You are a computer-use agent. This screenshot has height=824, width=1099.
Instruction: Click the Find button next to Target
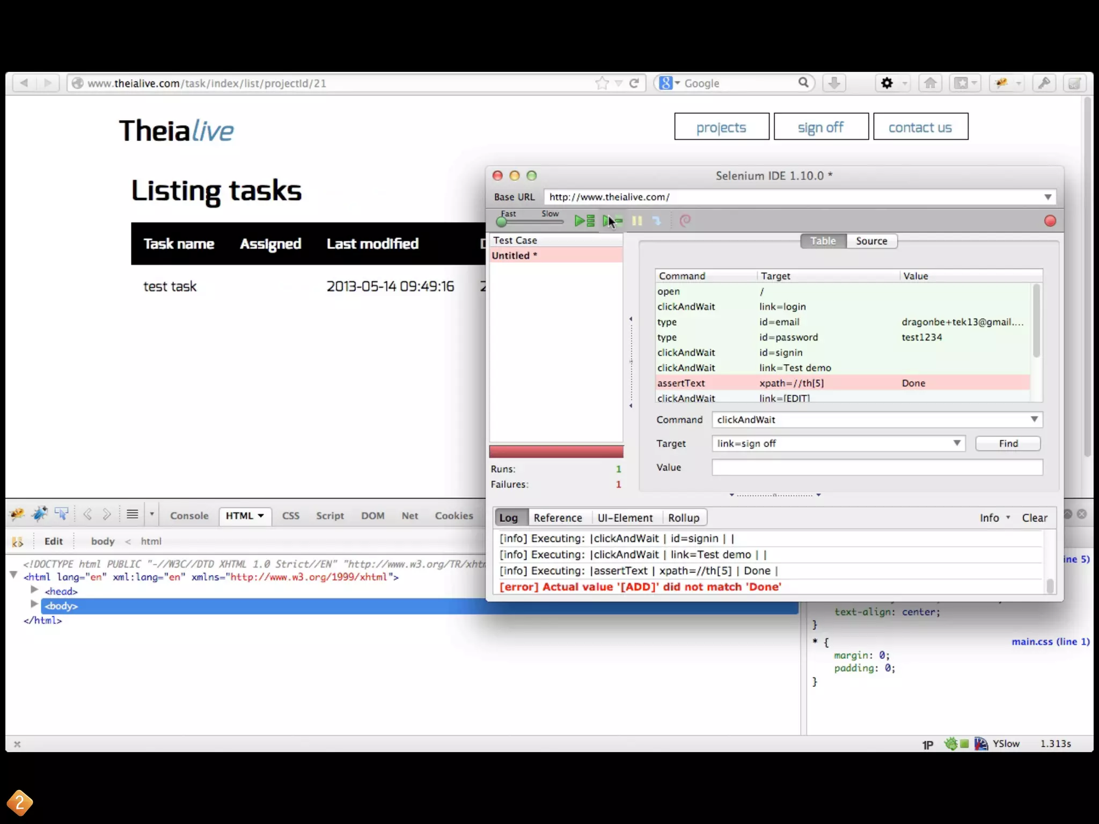coord(1007,444)
